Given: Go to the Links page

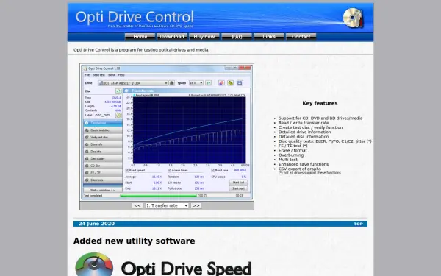Looking at the screenshot, I should coord(269,37).
